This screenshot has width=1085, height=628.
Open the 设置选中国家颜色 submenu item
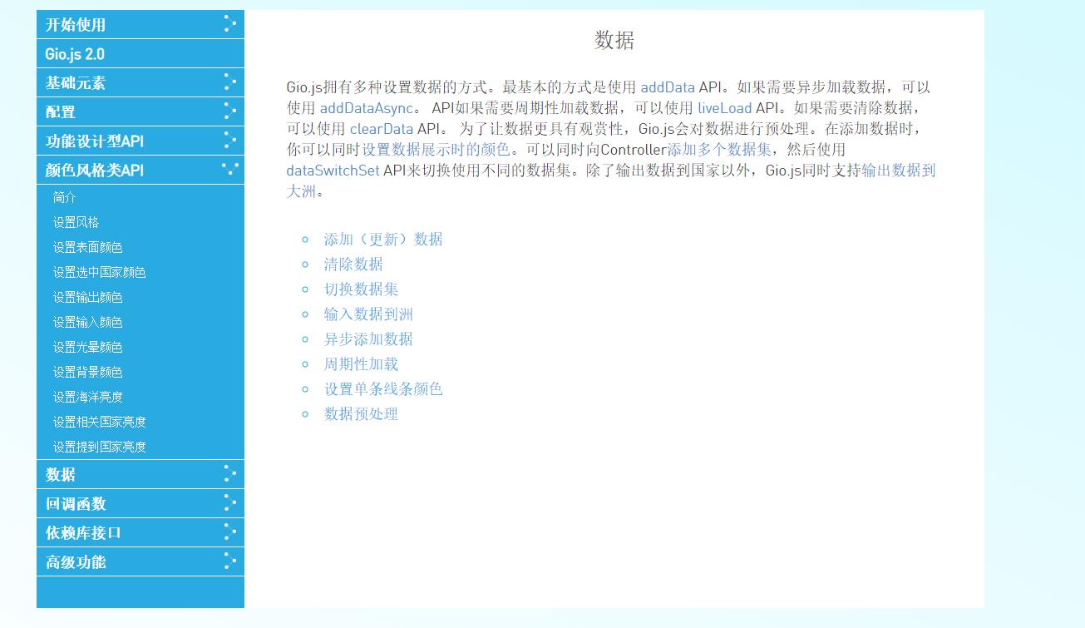(x=99, y=272)
